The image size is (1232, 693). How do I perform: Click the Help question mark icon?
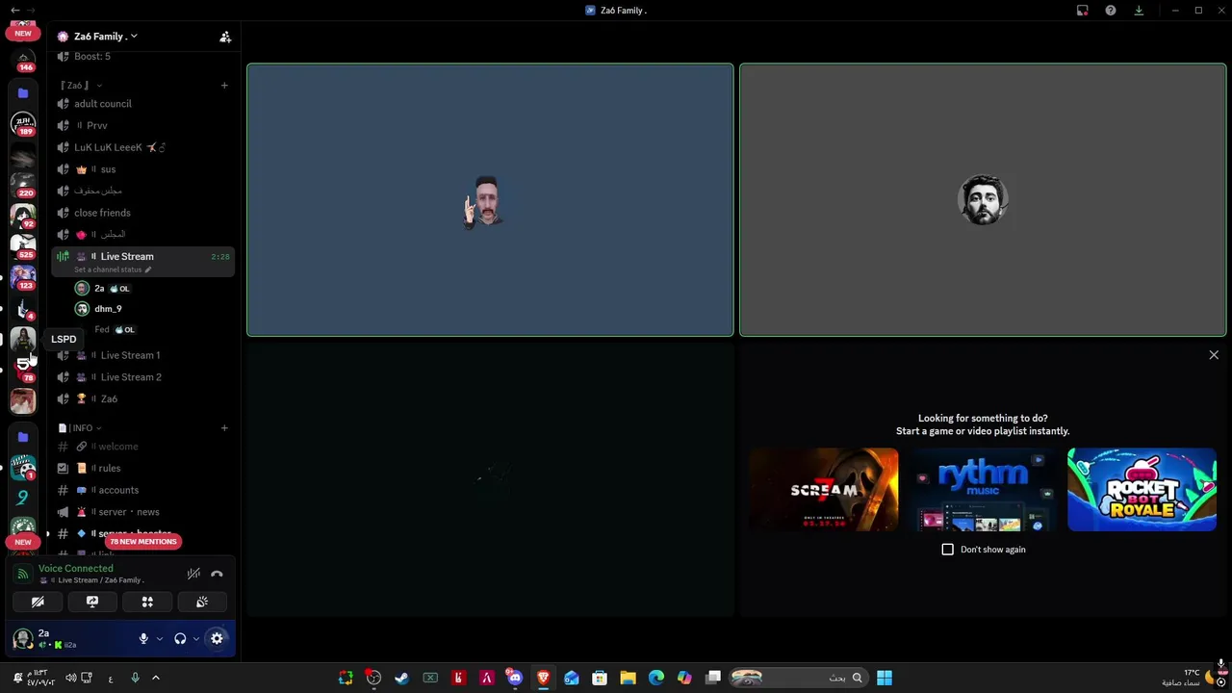click(x=1111, y=11)
